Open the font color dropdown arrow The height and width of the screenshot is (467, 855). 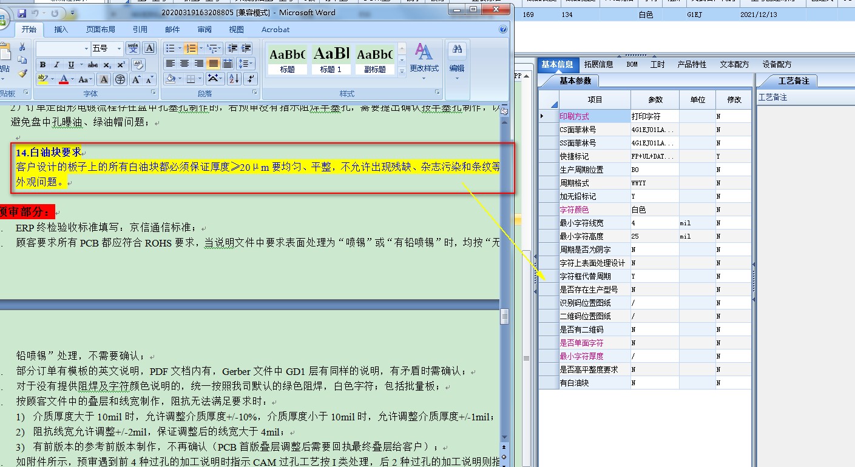click(x=72, y=79)
